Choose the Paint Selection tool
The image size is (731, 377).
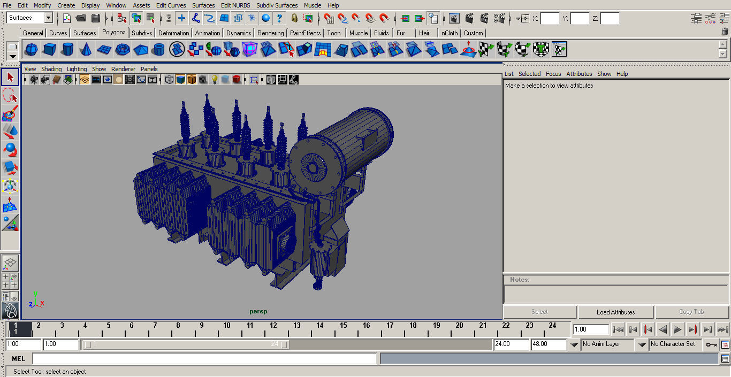pos(10,114)
